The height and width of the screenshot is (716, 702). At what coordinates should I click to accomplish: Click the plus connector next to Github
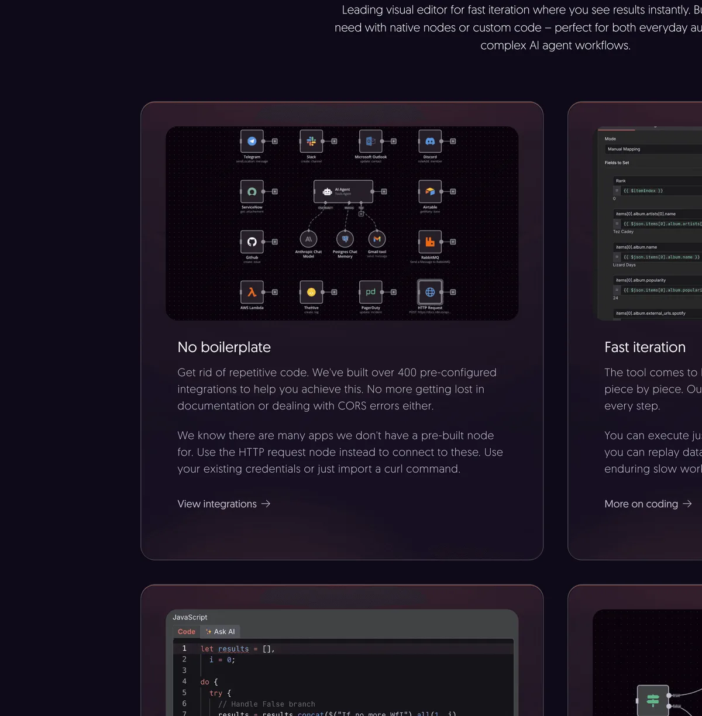[275, 242]
